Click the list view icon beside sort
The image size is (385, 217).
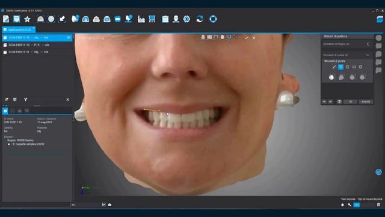click(x=15, y=99)
